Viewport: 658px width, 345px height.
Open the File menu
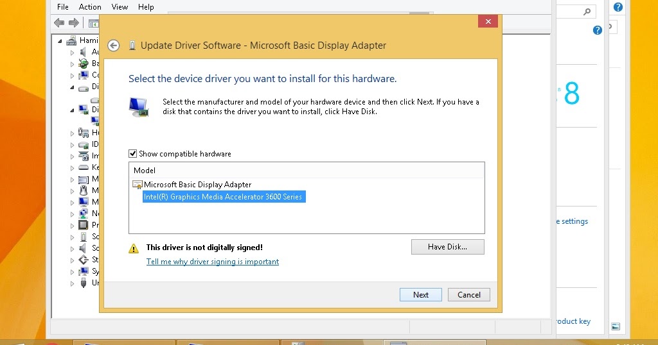(62, 6)
